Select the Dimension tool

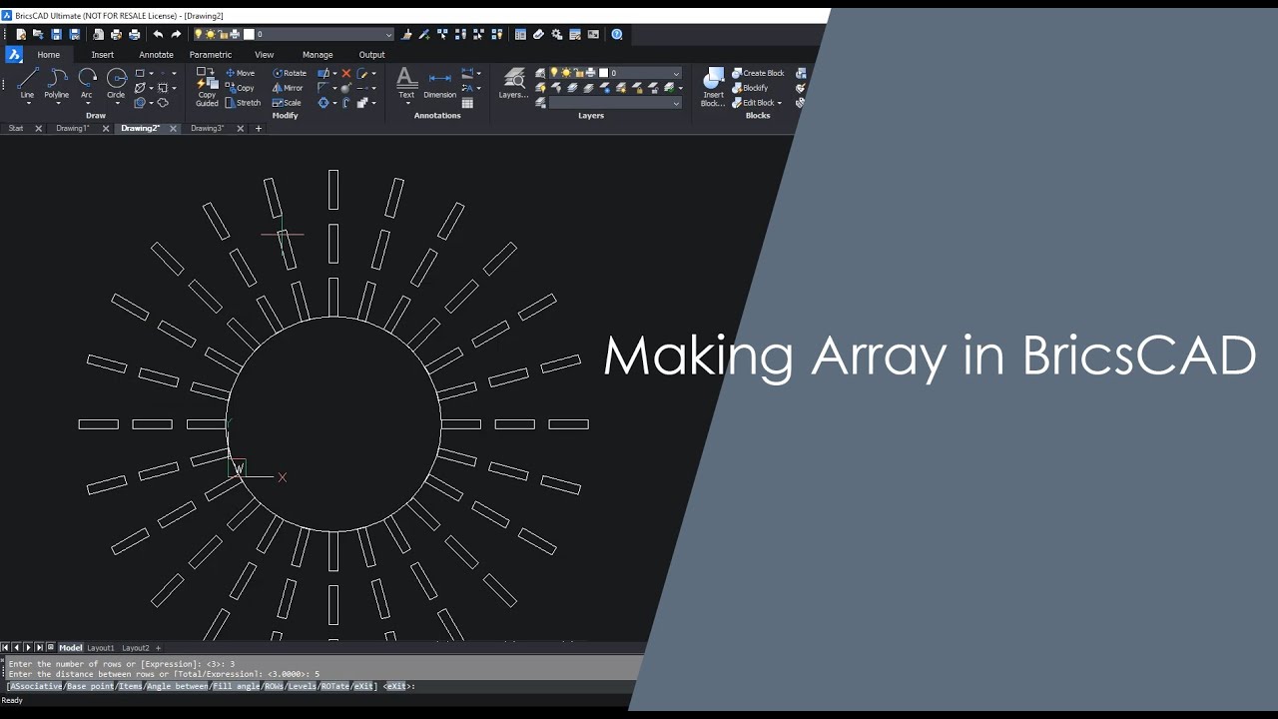click(x=439, y=84)
